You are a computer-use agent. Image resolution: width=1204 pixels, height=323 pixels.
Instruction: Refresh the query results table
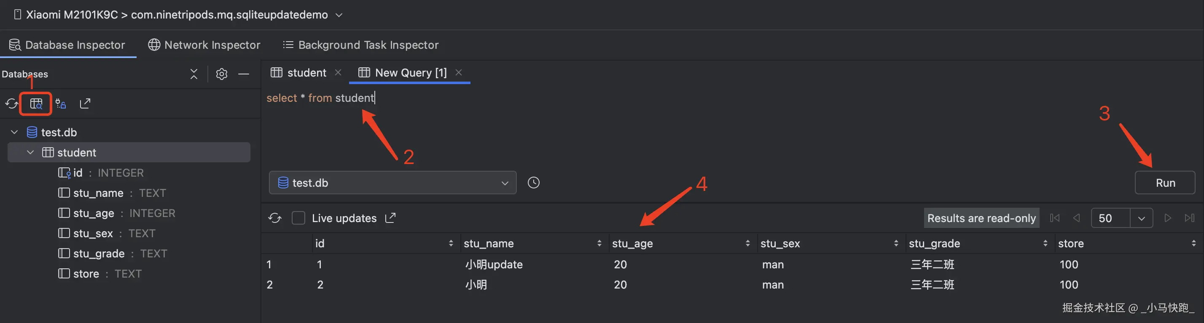275,218
